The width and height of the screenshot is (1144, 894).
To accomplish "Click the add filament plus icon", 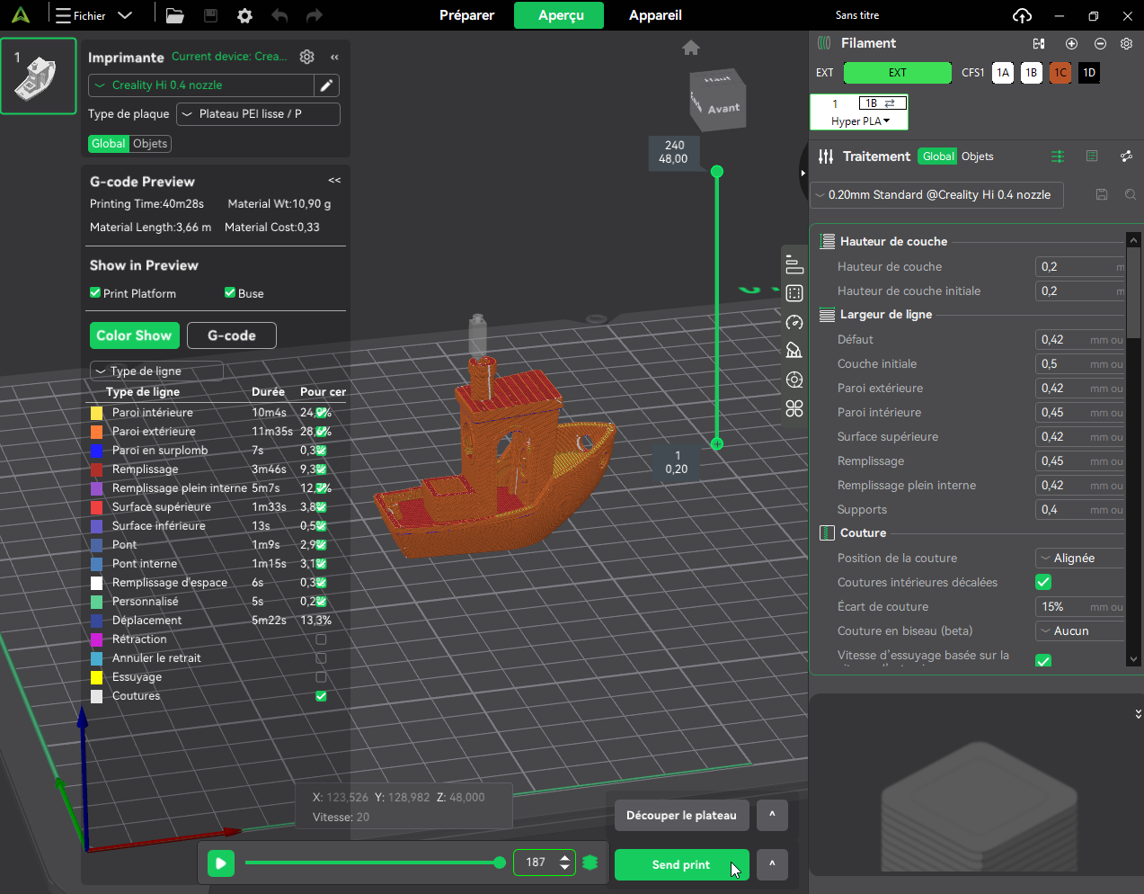I will 1071,43.
